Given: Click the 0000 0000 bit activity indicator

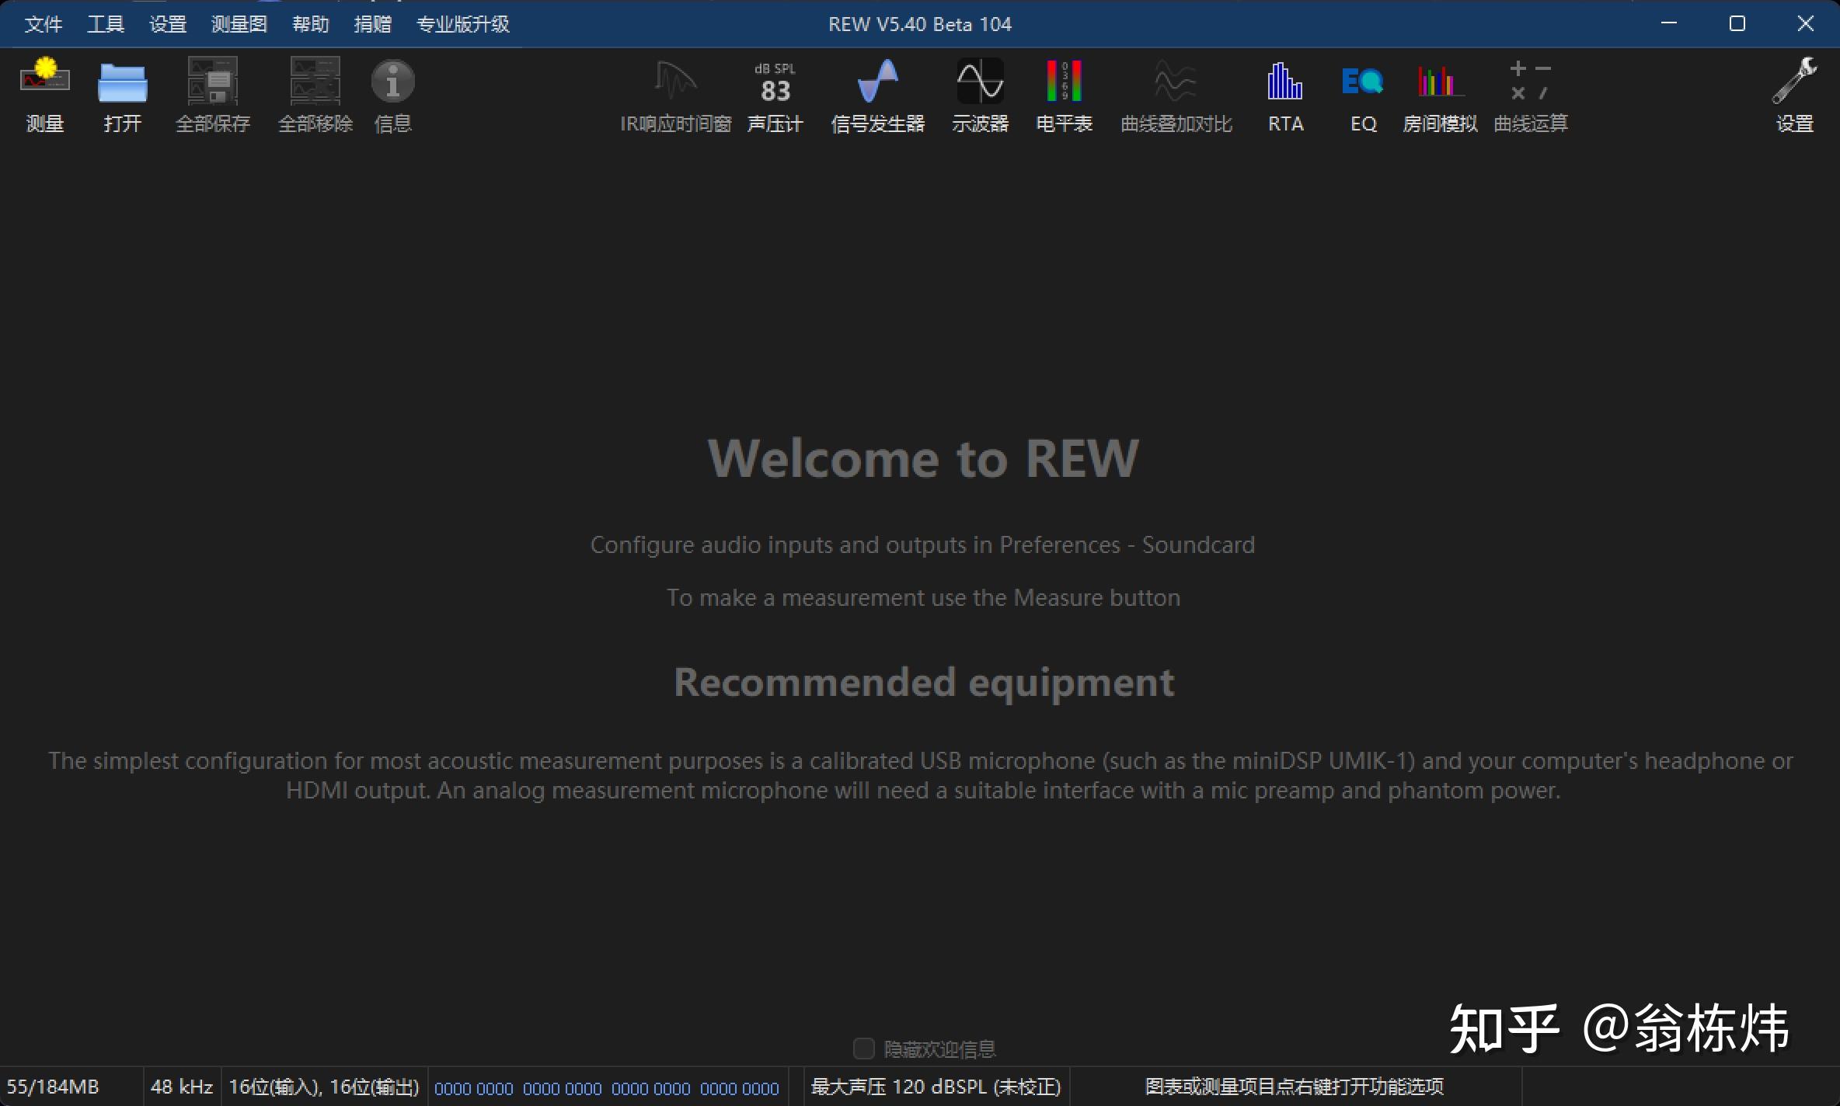Looking at the screenshot, I should coord(607,1088).
